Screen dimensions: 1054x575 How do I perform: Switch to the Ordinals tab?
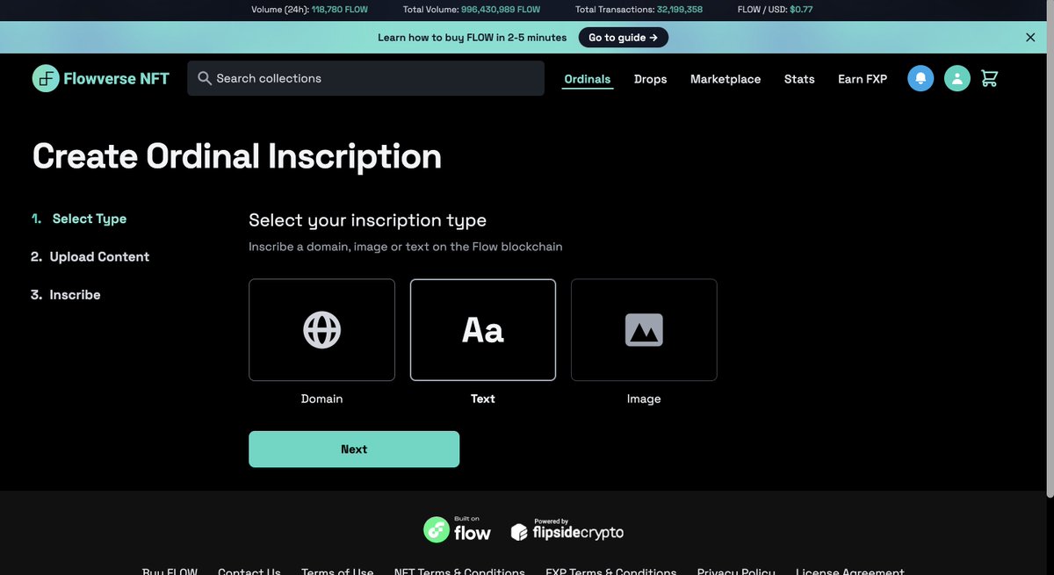[587, 77]
